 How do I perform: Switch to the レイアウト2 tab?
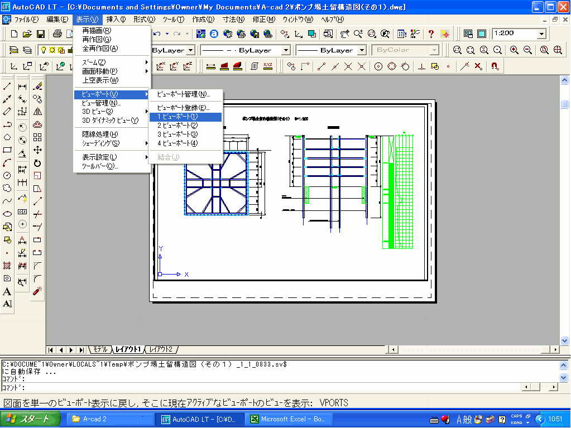[161, 349]
